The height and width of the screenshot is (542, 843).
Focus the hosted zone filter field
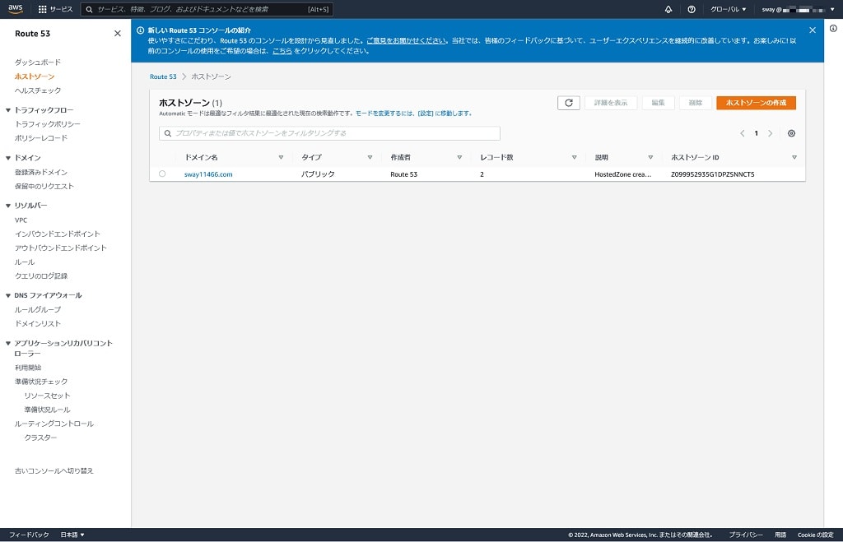[x=329, y=133]
